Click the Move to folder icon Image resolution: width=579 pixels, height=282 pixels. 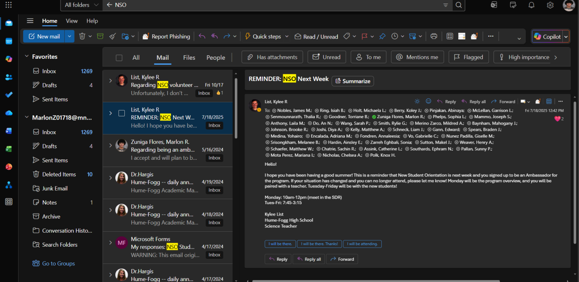125,36
